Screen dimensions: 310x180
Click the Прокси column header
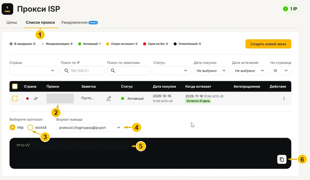[x=53, y=86]
